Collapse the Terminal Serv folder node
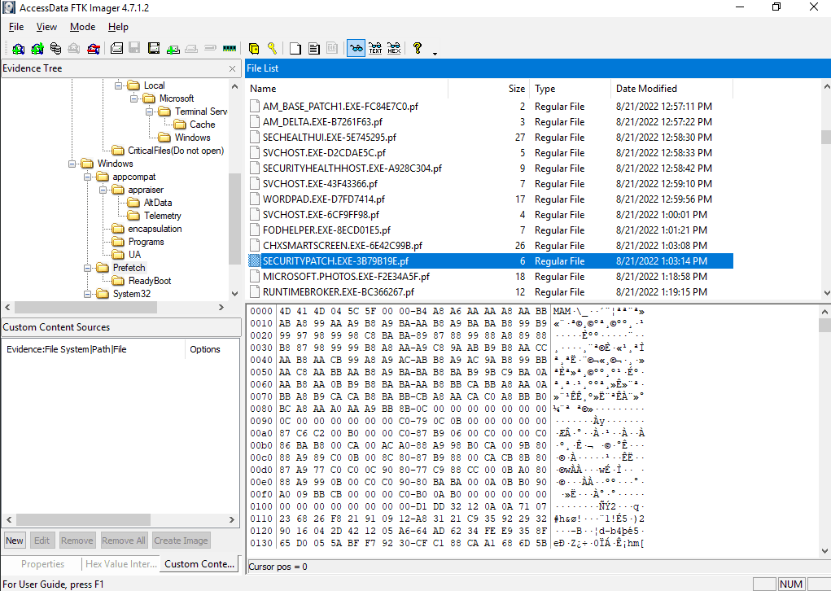The height and width of the screenshot is (591, 831). pos(150,112)
